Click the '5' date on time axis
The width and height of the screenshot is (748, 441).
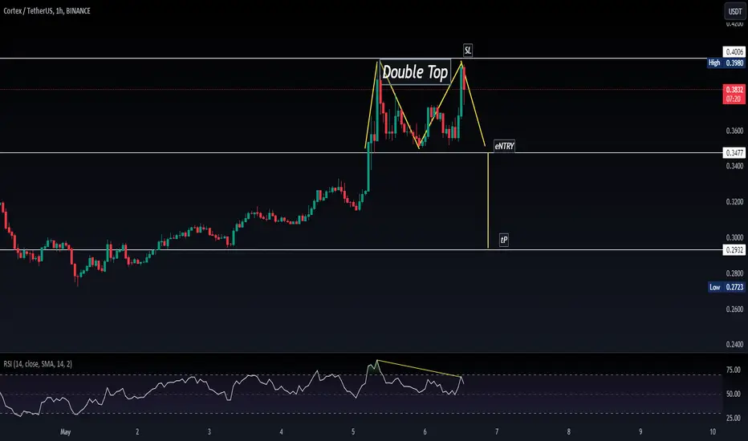(353, 432)
